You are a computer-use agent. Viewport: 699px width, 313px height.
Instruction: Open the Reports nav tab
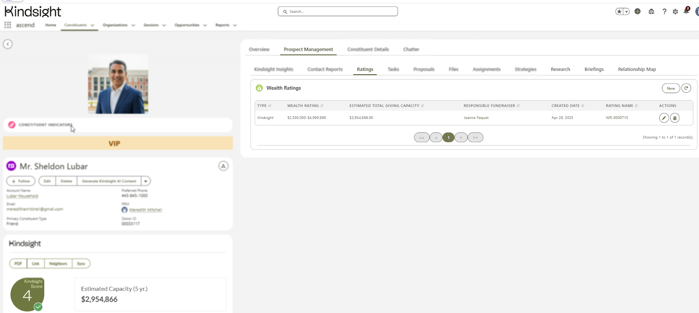click(x=222, y=25)
